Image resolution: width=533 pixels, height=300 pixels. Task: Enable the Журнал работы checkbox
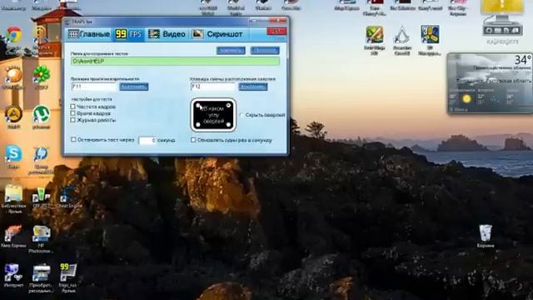click(x=73, y=120)
